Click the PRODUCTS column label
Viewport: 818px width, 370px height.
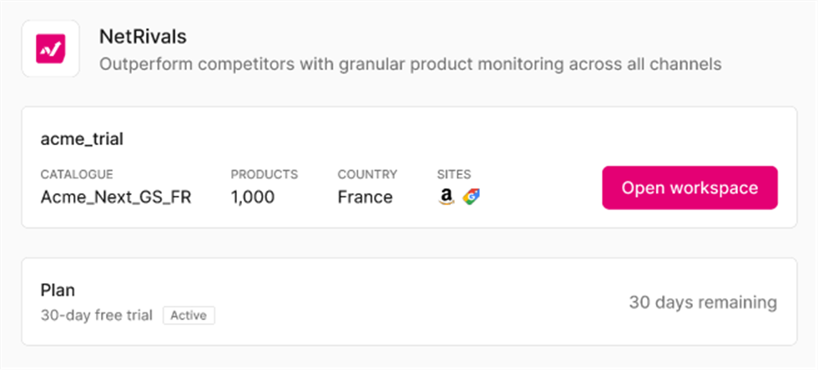pyautogui.click(x=264, y=175)
